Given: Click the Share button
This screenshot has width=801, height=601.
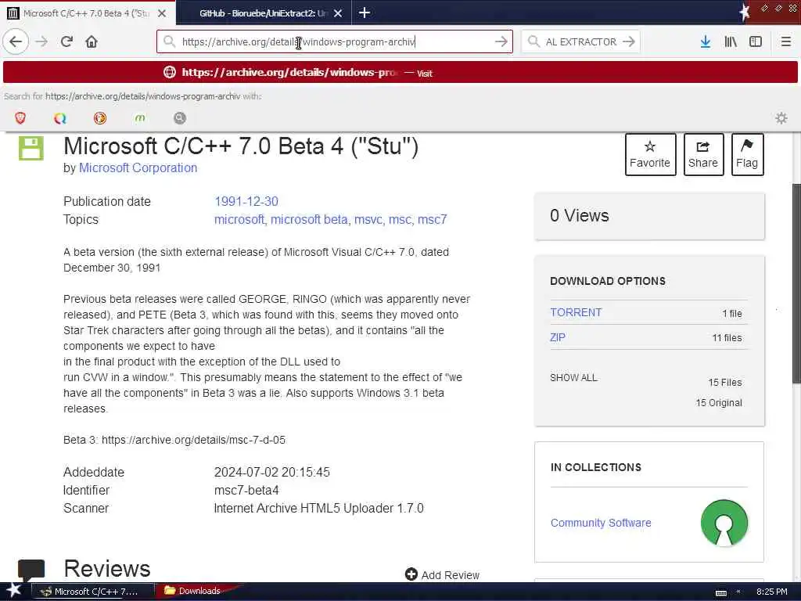Looking at the screenshot, I should coord(703,154).
